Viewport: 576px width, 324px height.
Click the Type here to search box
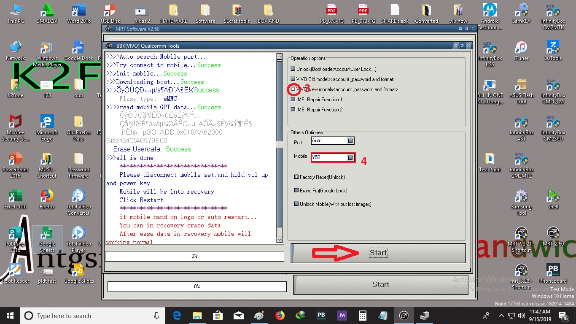(92, 316)
